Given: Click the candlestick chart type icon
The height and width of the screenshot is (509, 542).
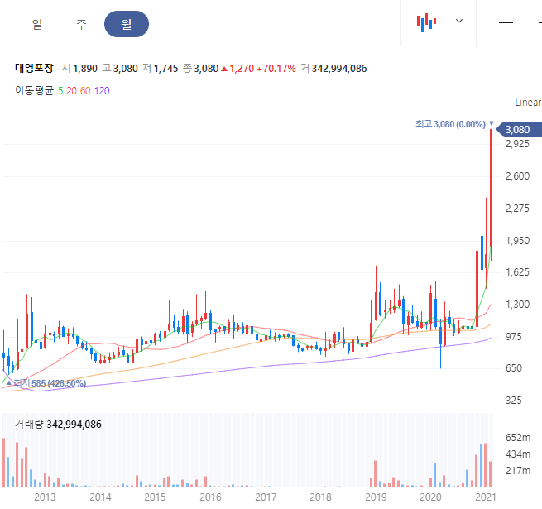Looking at the screenshot, I should 426,22.
